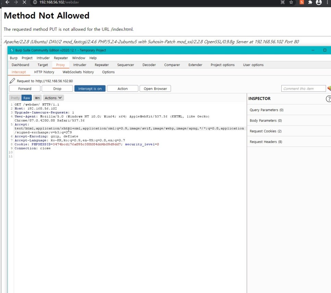The height and width of the screenshot is (293, 331).
Task: Open the Burp extension icon in Chrome toolbar
Action: click(x=302, y=2)
